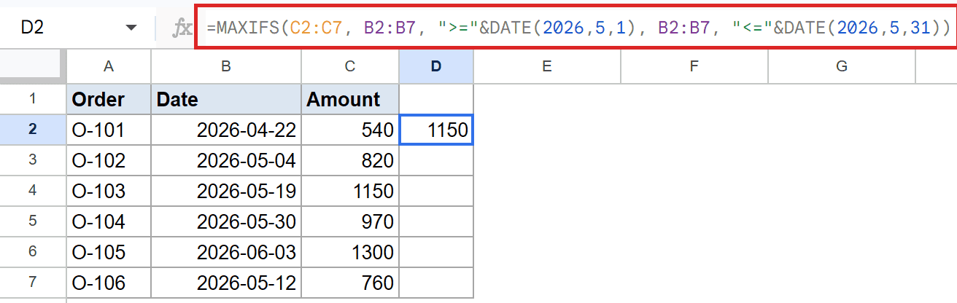
Task: Select the amount cell 760
Action: [350, 283]
